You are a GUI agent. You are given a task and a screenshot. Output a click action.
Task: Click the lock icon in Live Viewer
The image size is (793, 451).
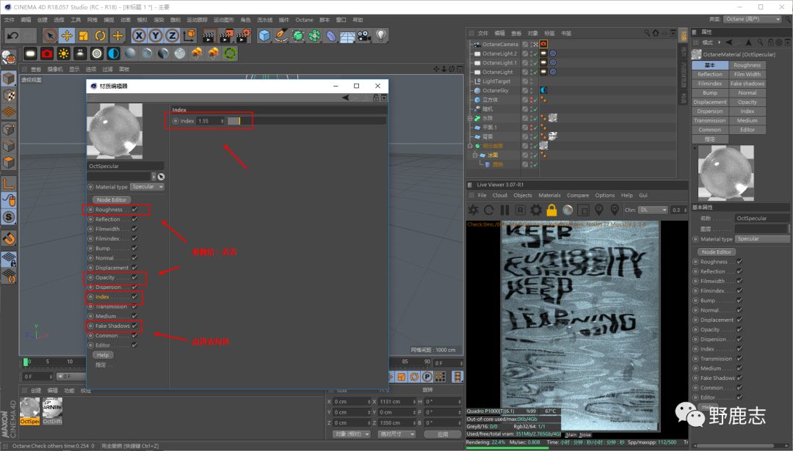[x=551, y=210]
